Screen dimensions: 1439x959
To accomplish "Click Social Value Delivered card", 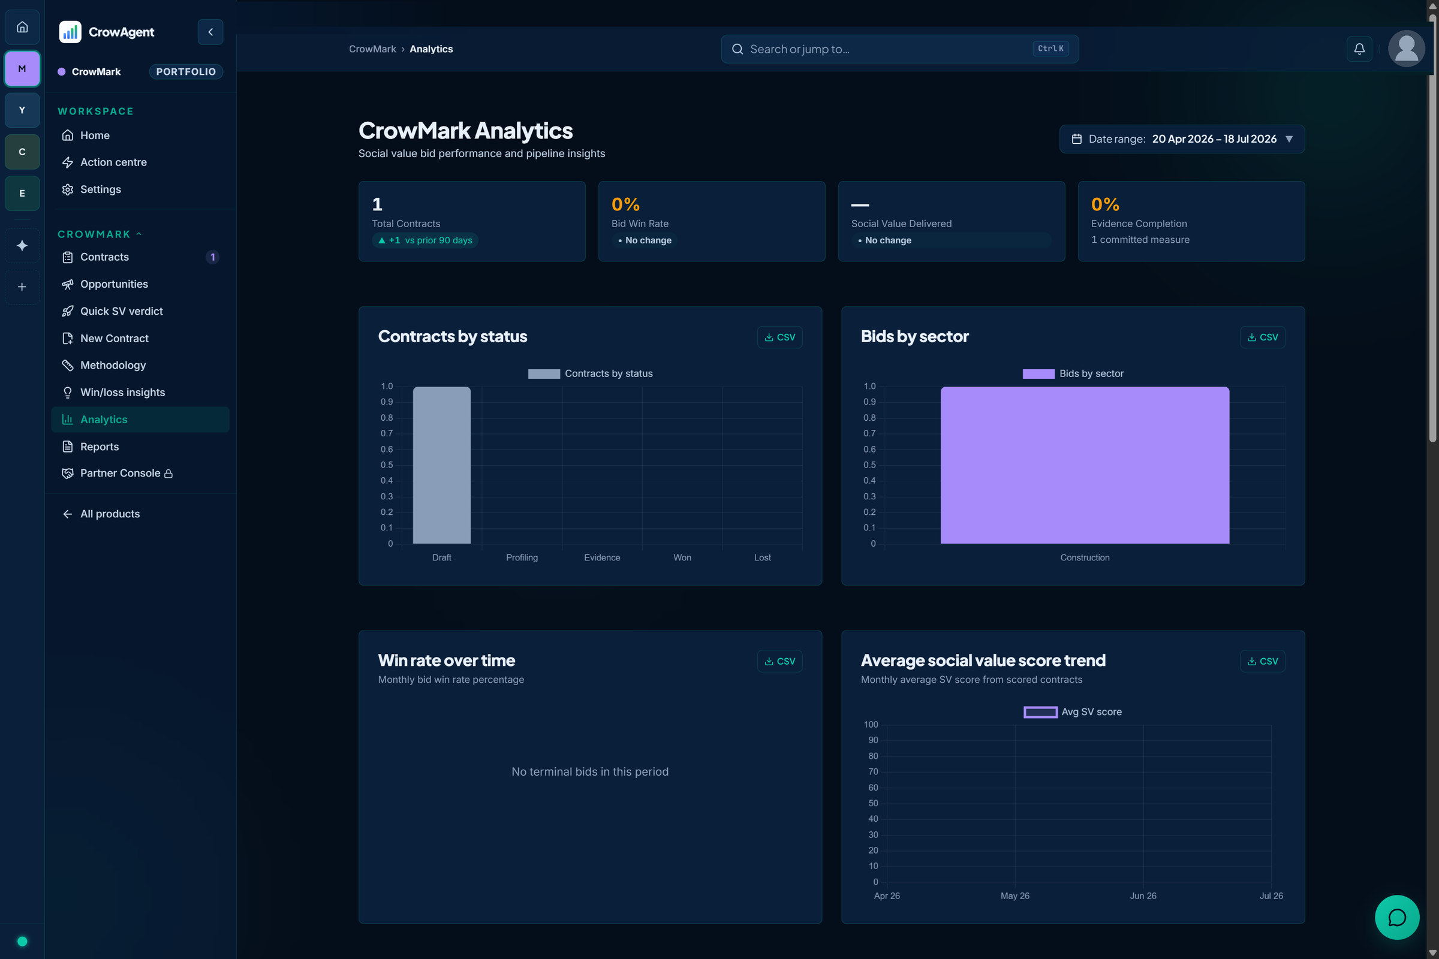I will click(x=952, y=221).
